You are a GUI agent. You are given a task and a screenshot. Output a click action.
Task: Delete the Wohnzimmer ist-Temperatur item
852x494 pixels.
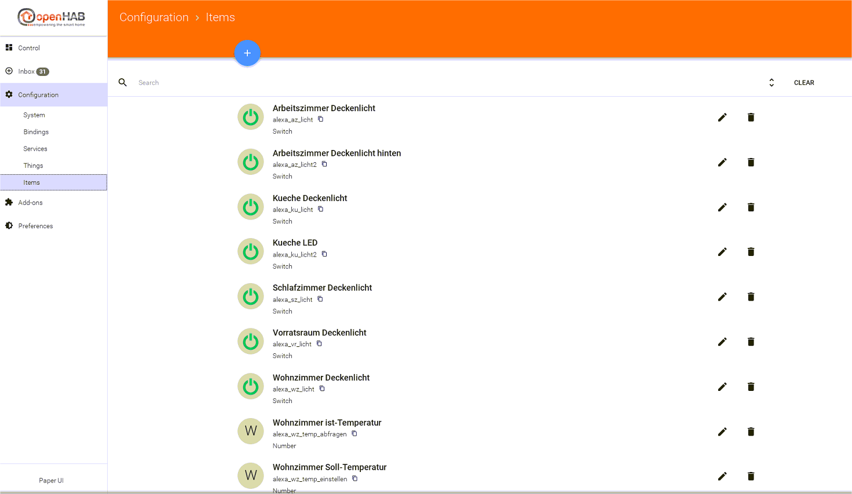[751, 431]
